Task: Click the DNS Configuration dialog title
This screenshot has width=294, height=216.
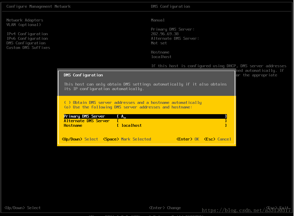Action: pyautogui.click(x=83, y=75)
